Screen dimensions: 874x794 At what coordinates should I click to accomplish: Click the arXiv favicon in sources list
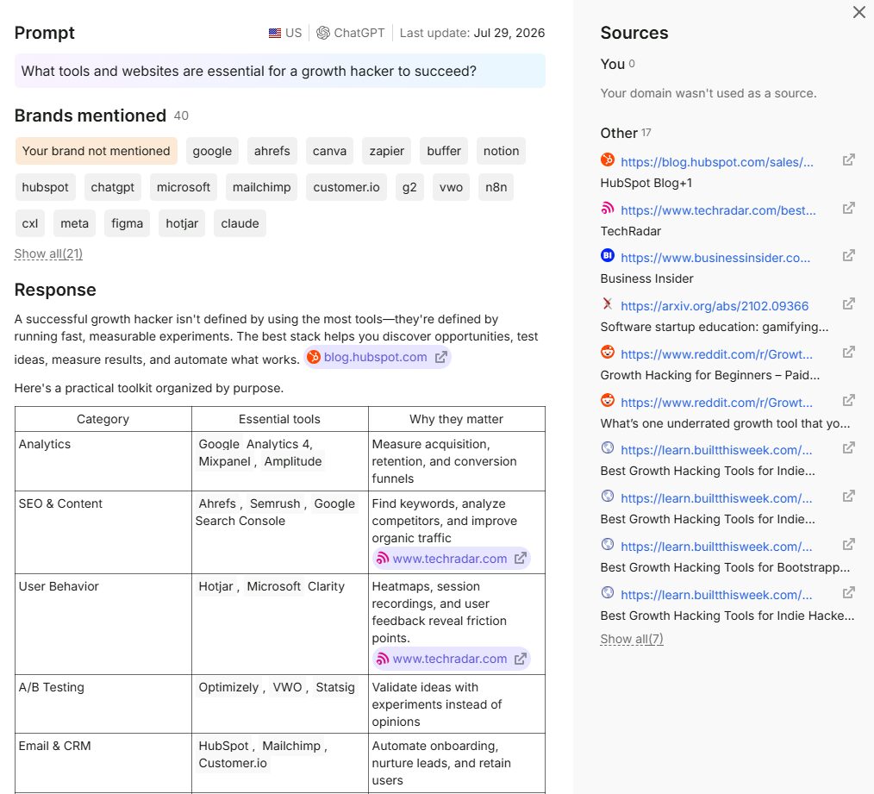pos(608,303)
